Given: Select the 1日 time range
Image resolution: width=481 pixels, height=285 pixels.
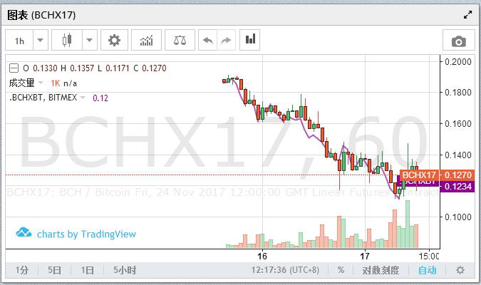Looking at the screenshot, I should coord(87,270).
